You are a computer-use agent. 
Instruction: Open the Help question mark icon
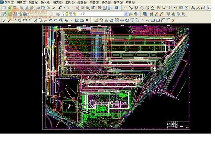[116, 8]
